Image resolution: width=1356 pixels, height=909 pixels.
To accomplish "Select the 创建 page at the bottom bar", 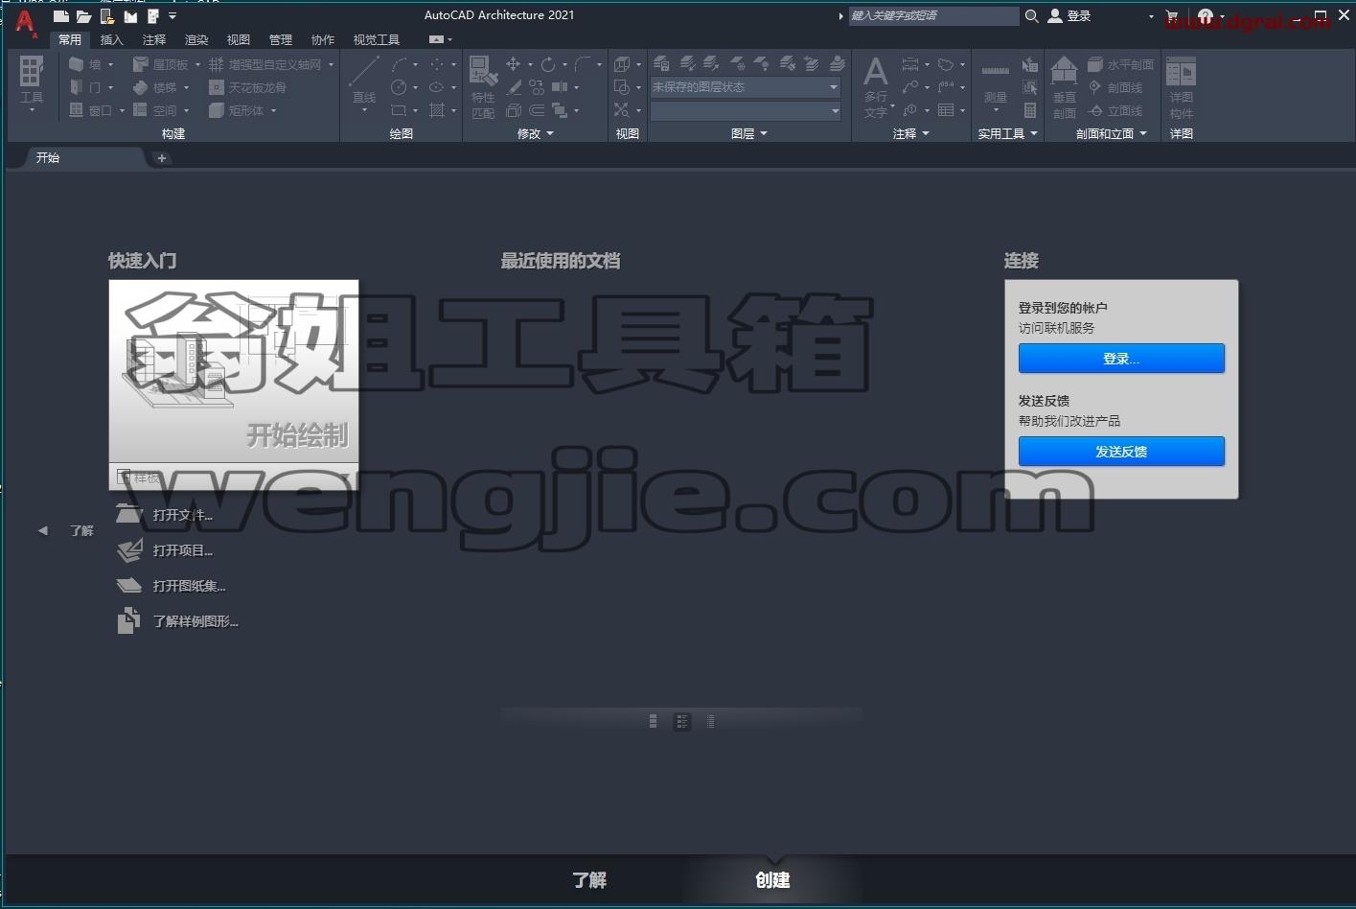I will click(772, 880).
